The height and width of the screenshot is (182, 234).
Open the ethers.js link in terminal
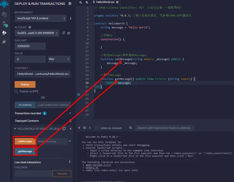point(92,167)
